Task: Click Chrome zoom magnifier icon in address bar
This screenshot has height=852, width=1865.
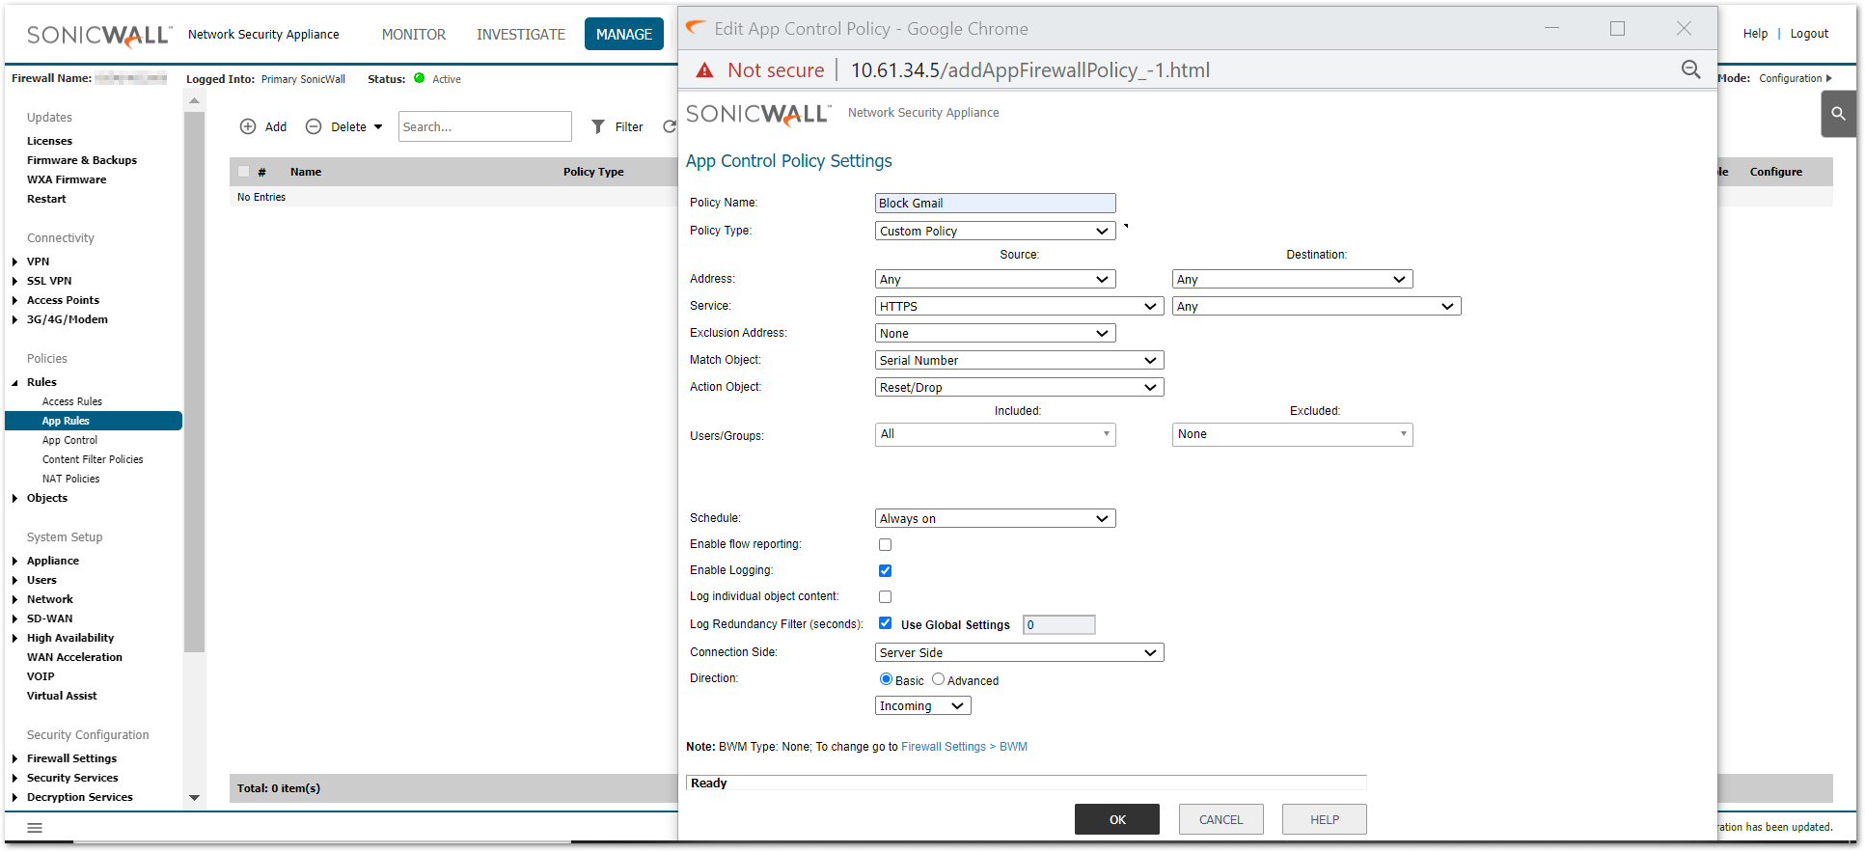Action: click(x=1690, y=69)
